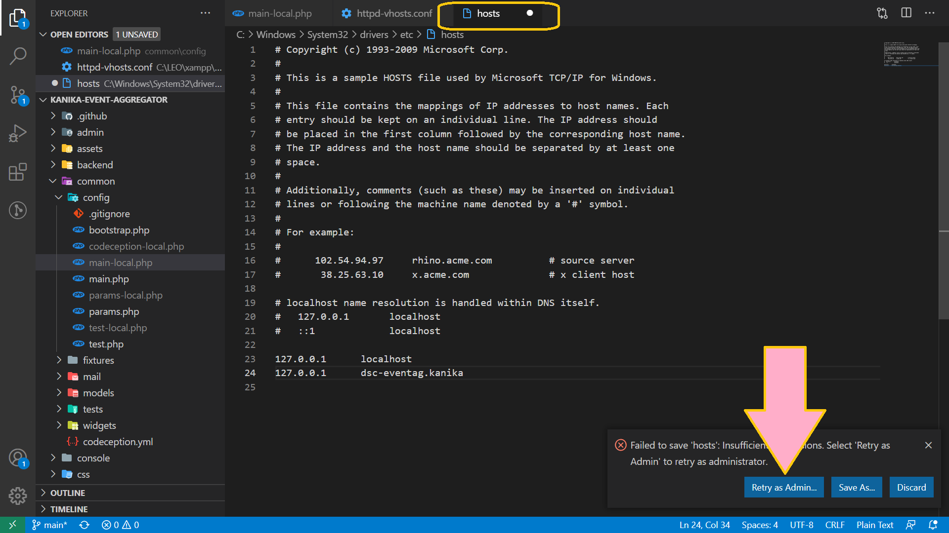Click the main* git branch status item

tap(49, 525)
